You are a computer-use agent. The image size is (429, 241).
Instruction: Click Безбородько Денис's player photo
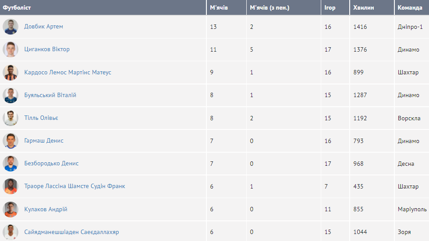click(x=11, y=164)
